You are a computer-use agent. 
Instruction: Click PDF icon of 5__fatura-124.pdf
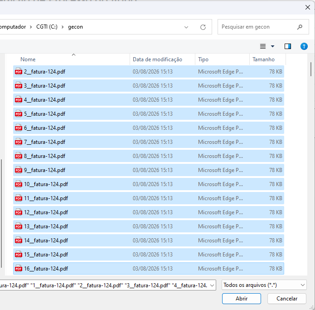click(x=19, y=113)
